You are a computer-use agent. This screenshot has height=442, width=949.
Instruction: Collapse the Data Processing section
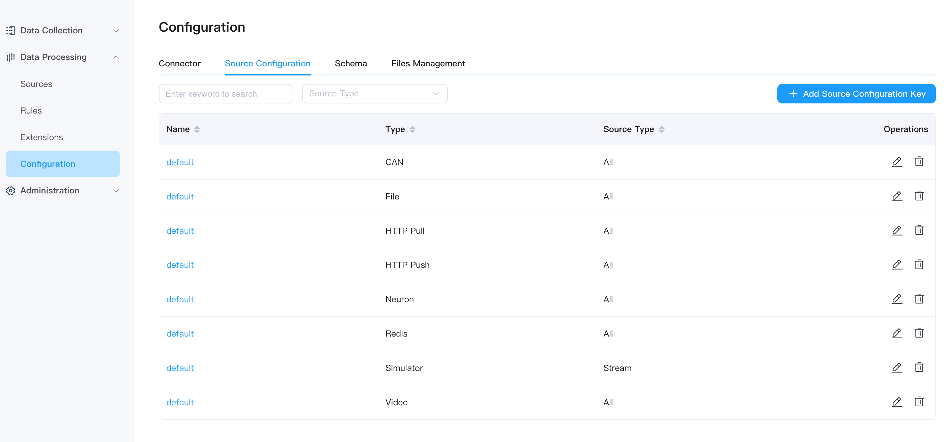(116, 57)
